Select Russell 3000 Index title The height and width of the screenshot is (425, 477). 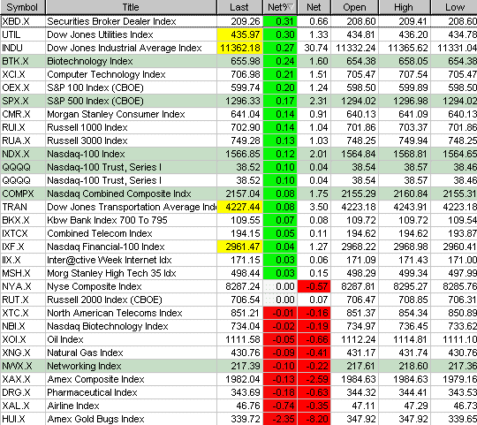87,140
